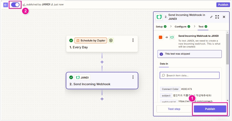Click the Test step button

(174, 109)
